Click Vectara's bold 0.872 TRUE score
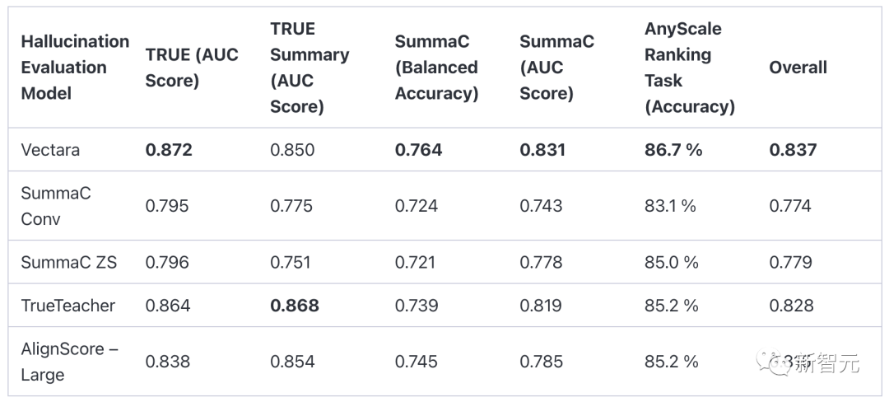This screenshot has width=889, height=402. pos(169,150)
